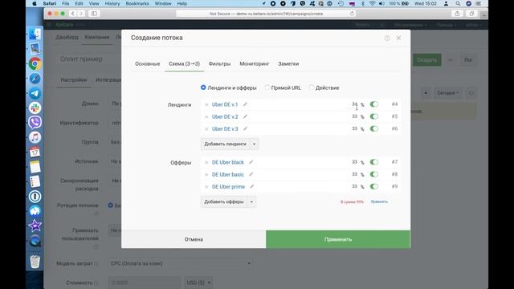Open the USD currency dropdown
This screenshot has width=514, height=289.
[198, 283]
